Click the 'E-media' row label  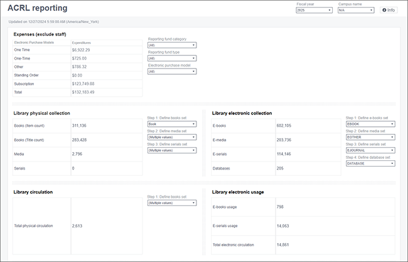click(219, 140)
